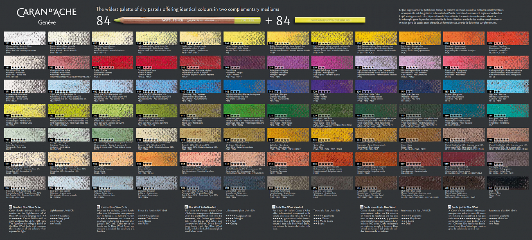Select the Scarlet 070 swatch
532x240 pixels.
tap(113, 62)
